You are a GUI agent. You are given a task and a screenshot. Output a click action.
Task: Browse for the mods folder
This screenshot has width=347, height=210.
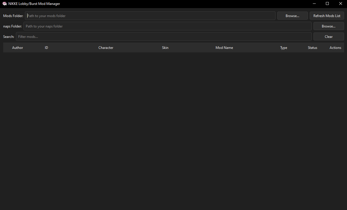(x=292, y=16)
